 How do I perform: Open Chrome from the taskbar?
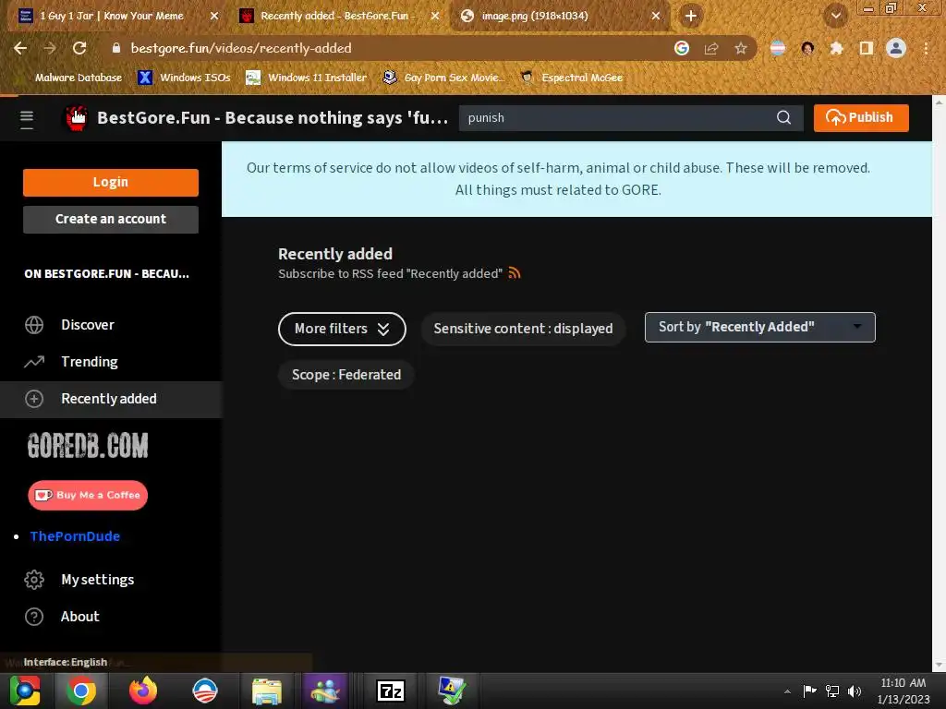[81, 691]
